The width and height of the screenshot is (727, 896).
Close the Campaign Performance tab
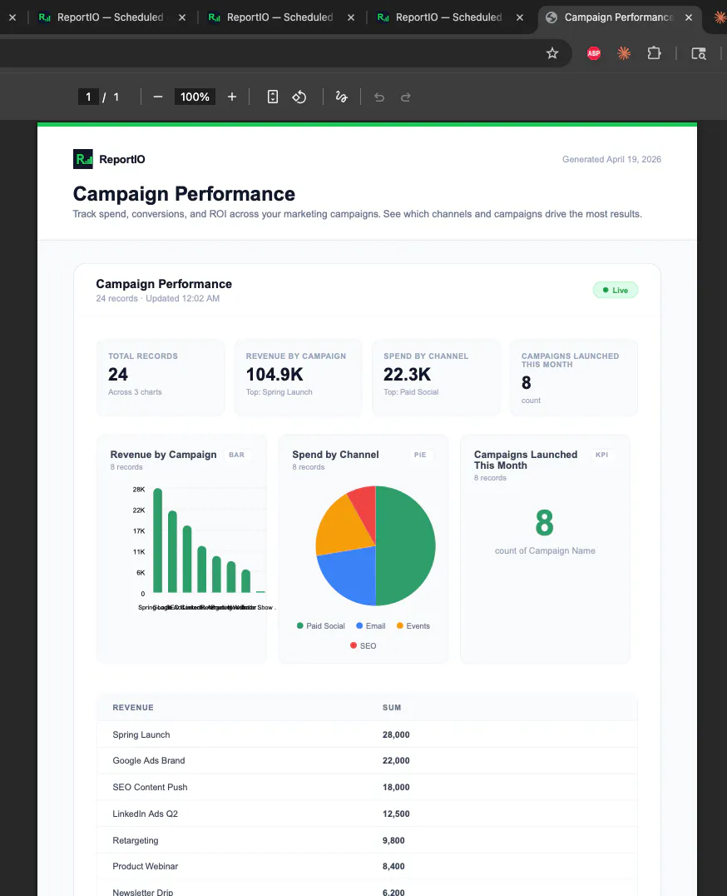689,17
